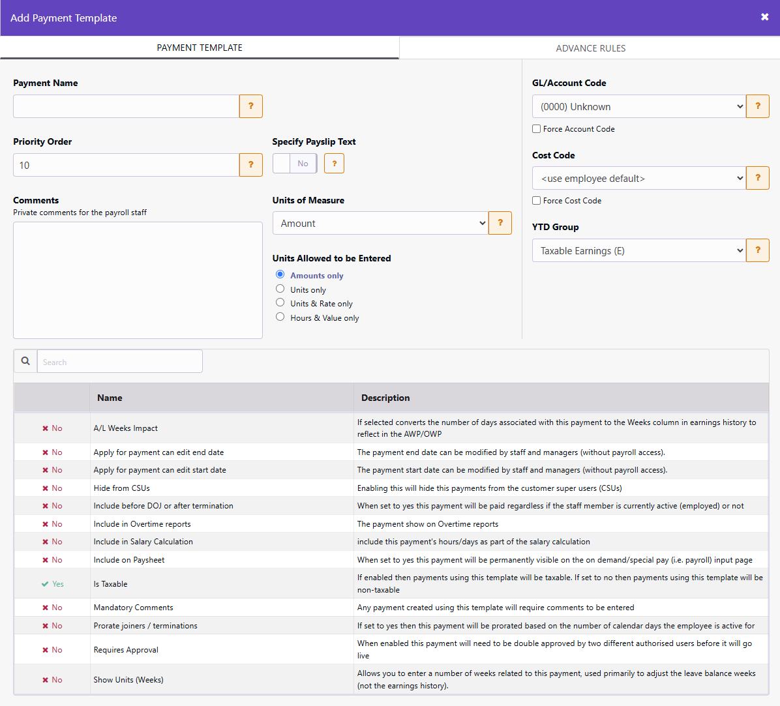Open help for Units of Measure
The image size is (780, 706).
tap(500, 223)
